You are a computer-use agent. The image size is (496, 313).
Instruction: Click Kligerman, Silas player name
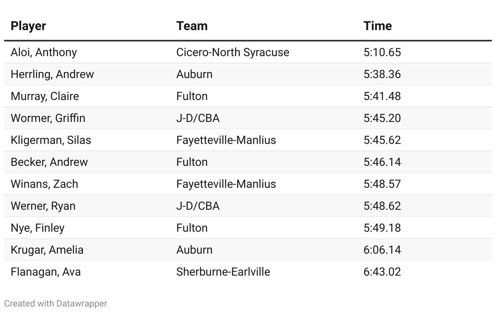point(51,140)
